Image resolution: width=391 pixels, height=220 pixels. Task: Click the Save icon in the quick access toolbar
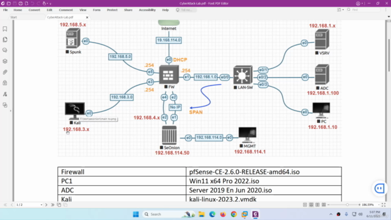15,4
